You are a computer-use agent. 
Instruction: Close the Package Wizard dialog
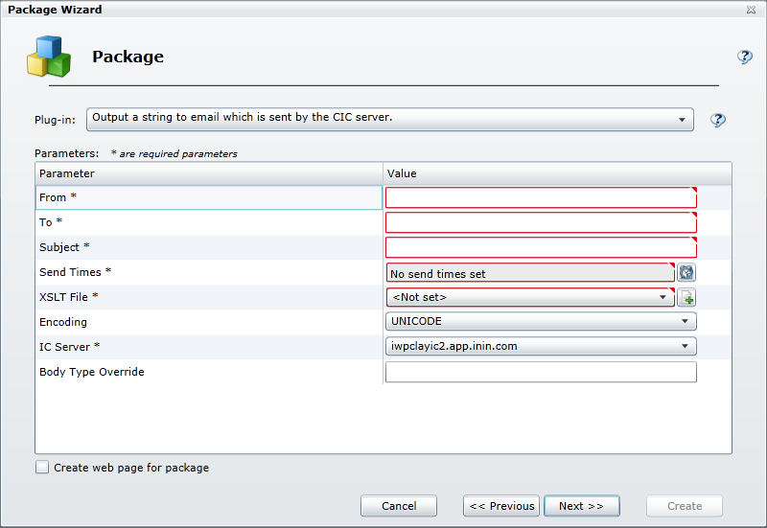[x=750, y=10]
